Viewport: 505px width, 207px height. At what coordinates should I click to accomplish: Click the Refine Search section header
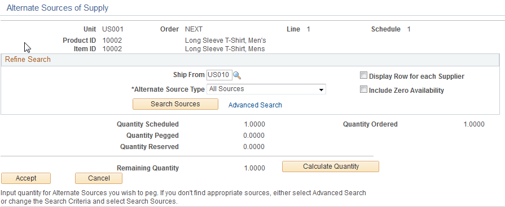pos(250,60)
